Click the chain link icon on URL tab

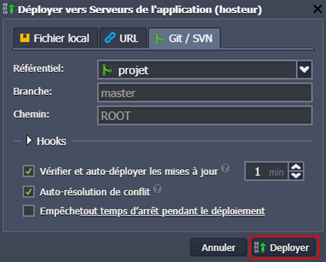tap(110, 38)
